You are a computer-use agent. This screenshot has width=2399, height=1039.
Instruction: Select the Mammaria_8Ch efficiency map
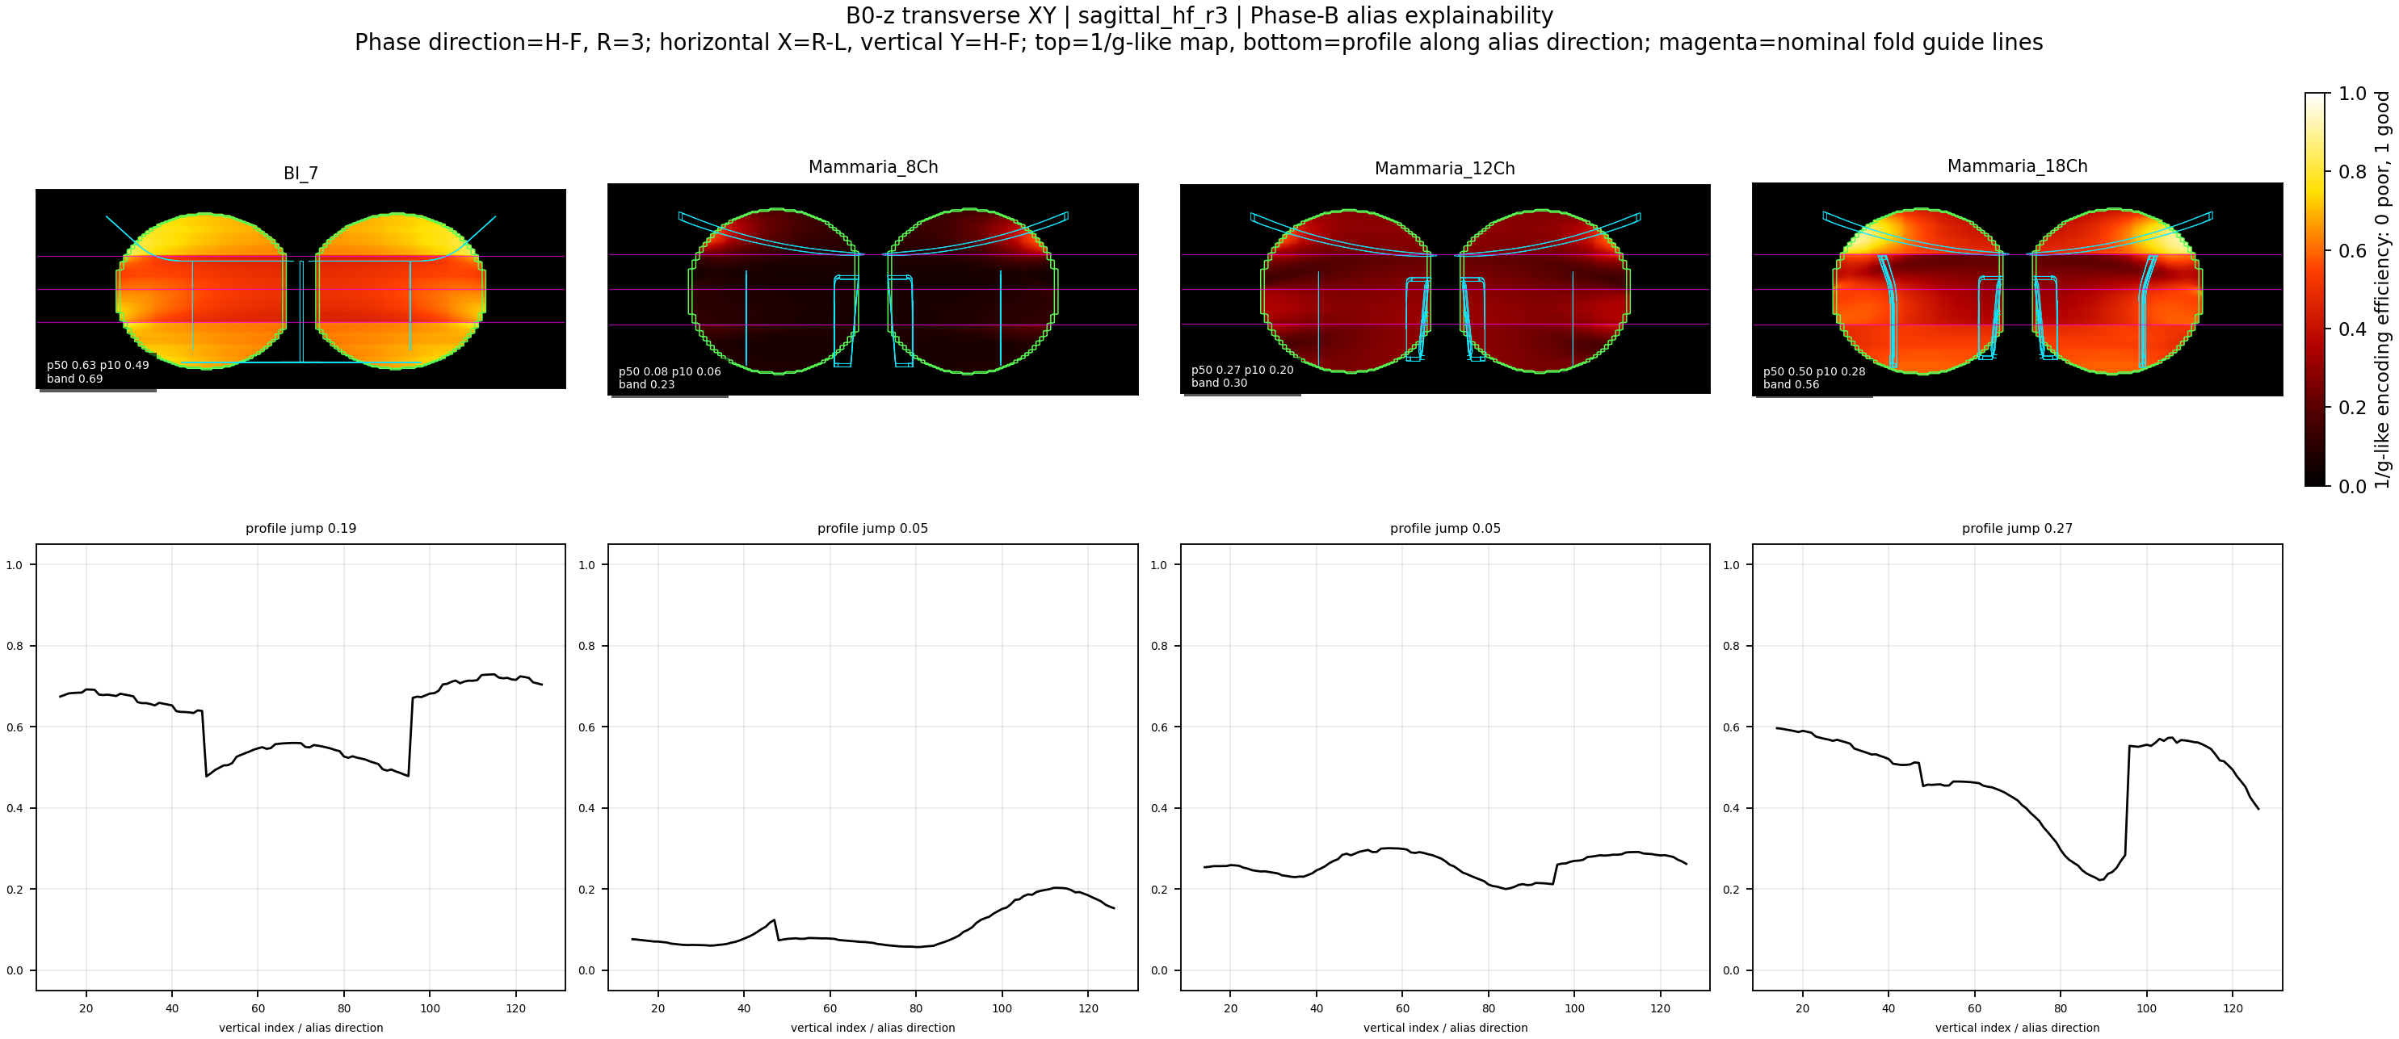point(872,289)
